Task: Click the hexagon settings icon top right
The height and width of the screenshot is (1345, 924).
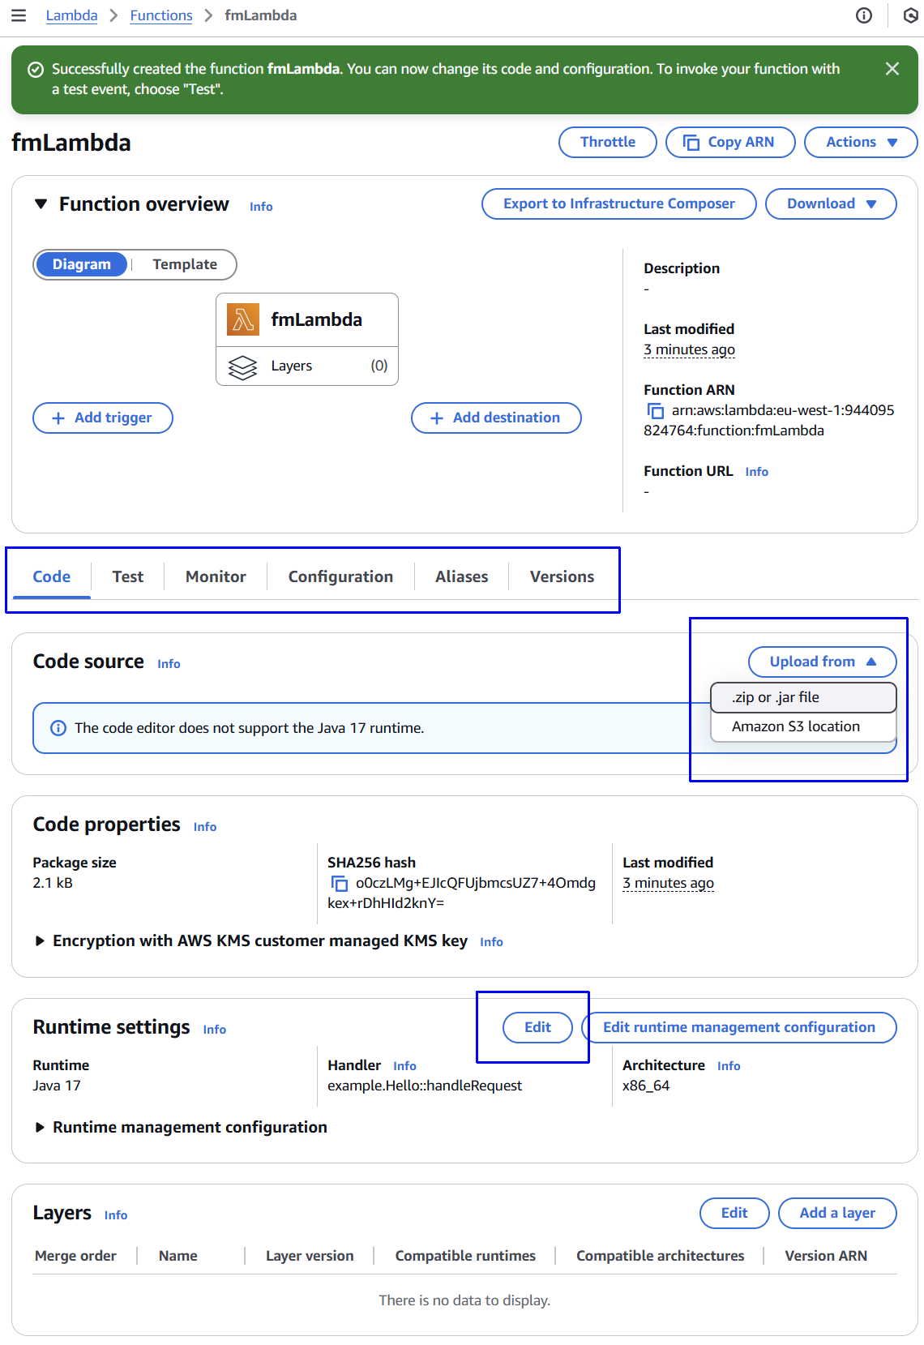Action: (911, 15)
